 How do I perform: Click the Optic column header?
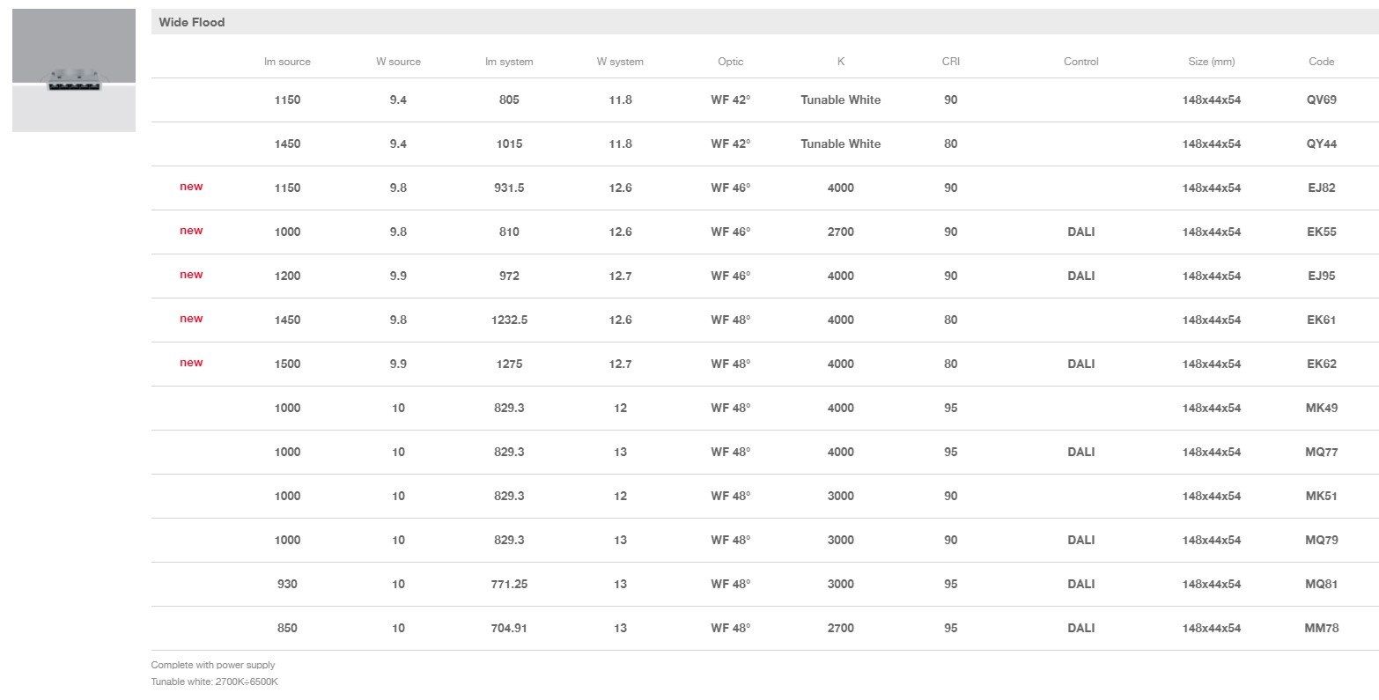pyautogui.click(x=730, y=62)
